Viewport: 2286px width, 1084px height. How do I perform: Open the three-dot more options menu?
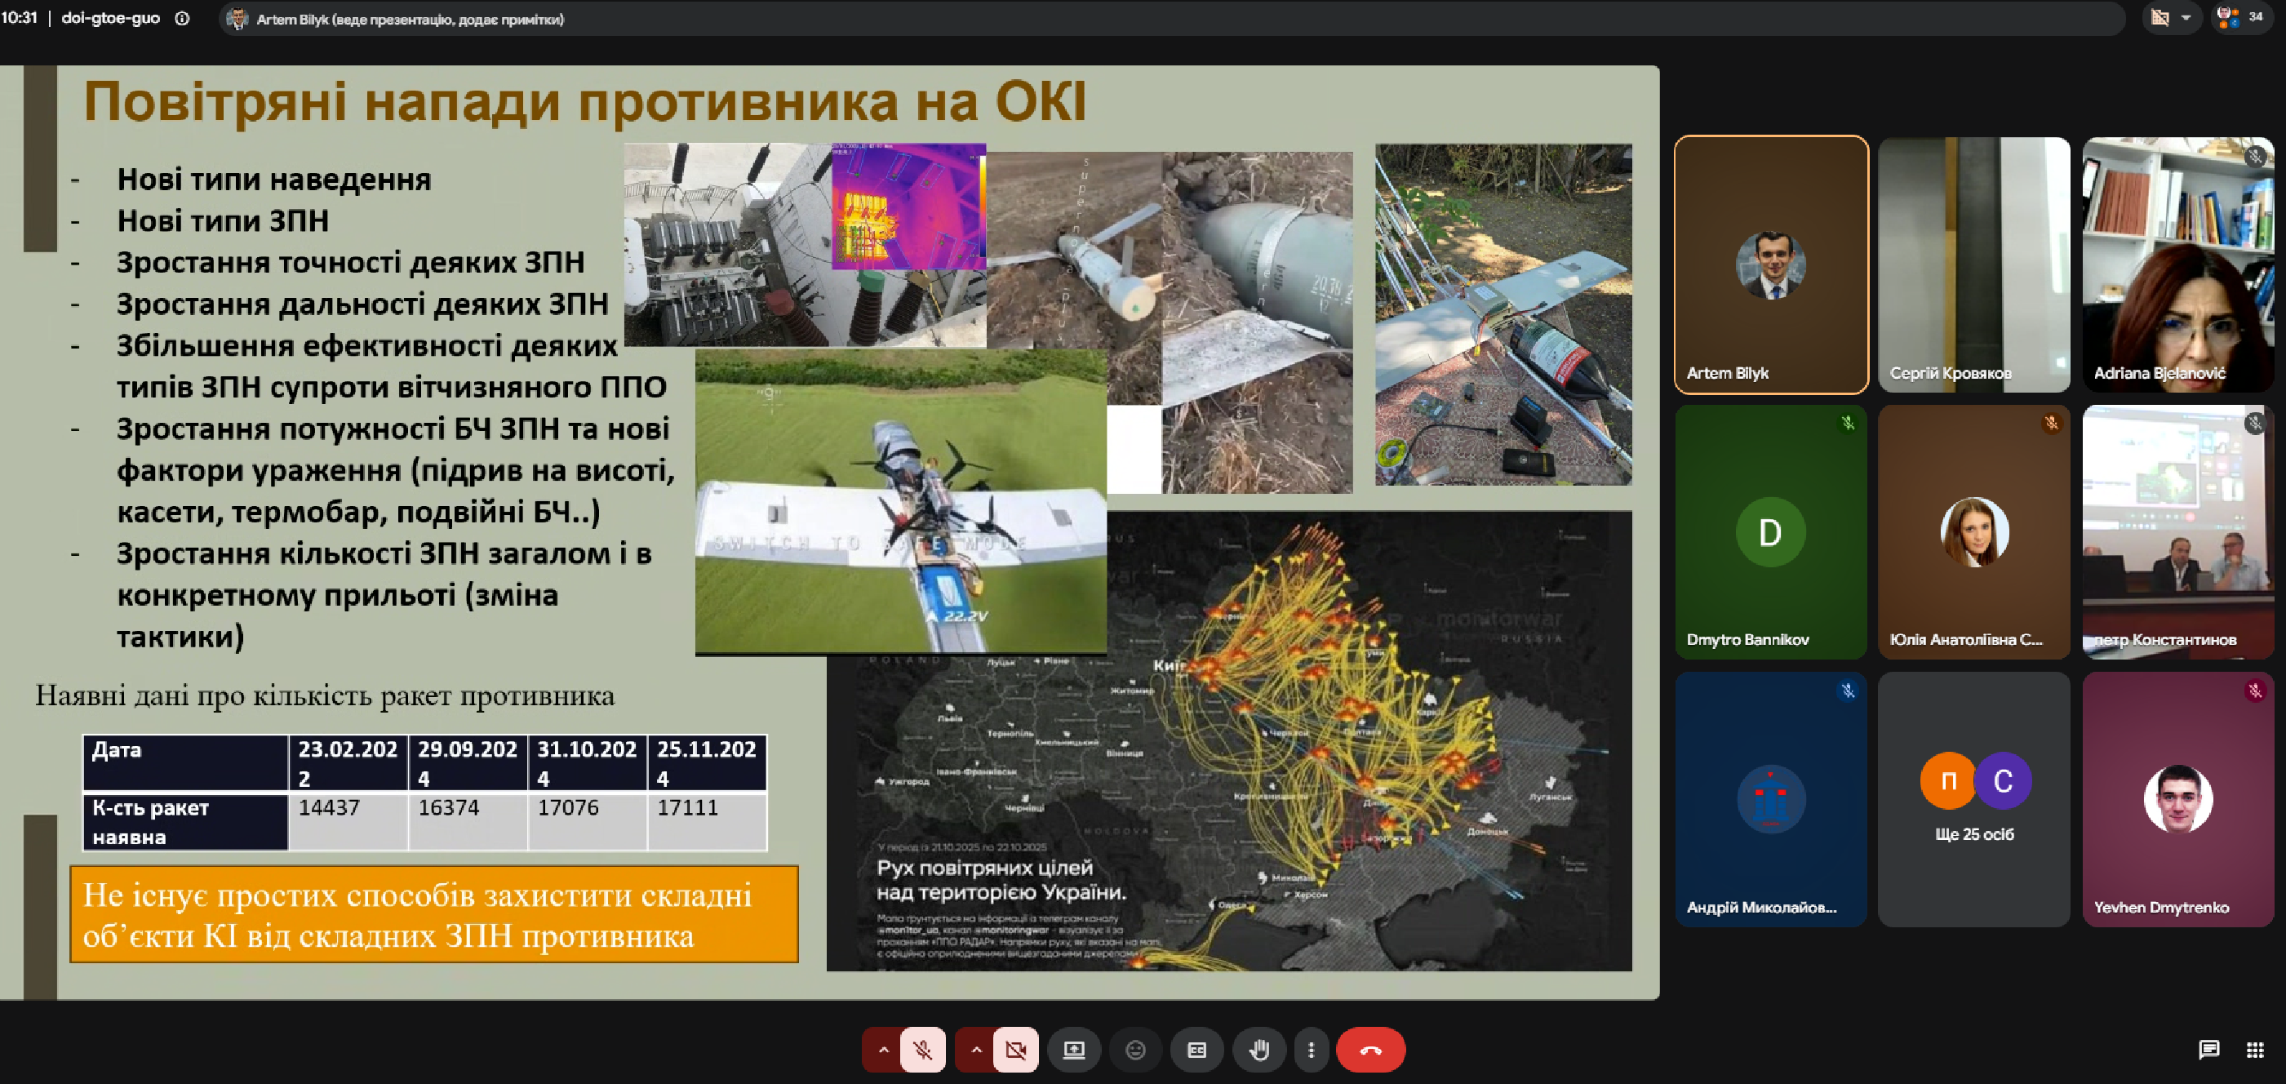tap(1311, 1051)
